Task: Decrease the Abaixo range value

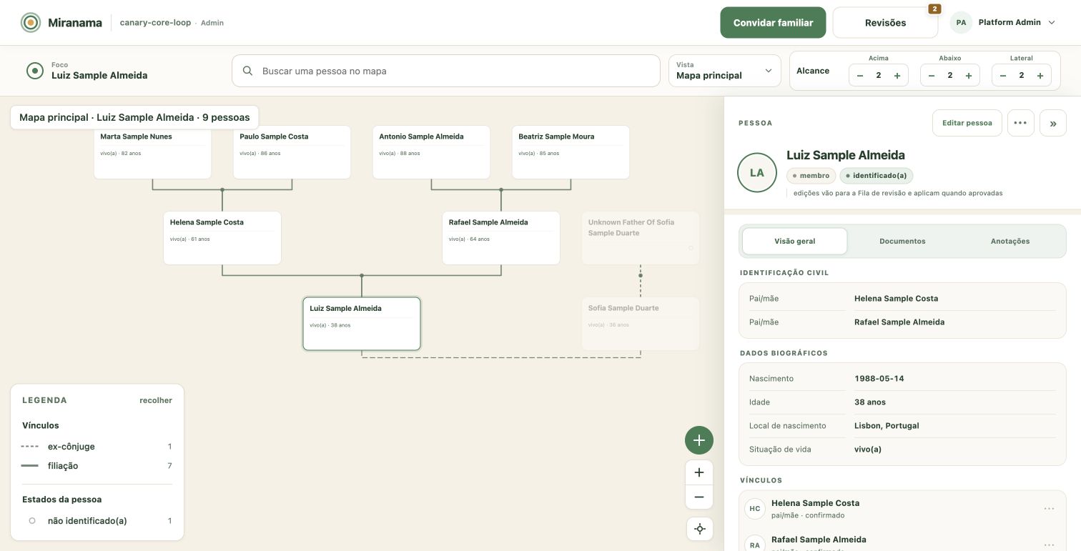Action: (932, 76)
